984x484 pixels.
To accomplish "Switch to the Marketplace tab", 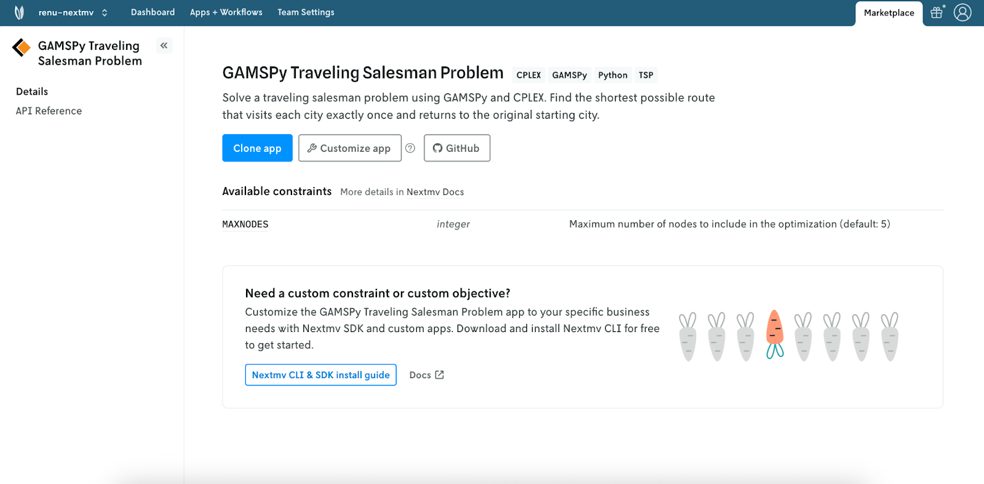I will click(x=889, y=13).
